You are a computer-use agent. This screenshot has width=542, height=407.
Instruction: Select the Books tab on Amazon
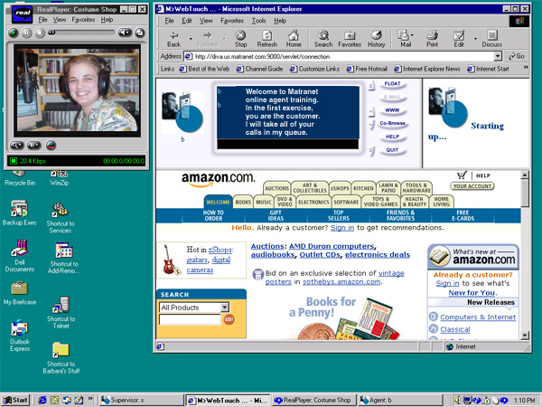tap(243, 202)
